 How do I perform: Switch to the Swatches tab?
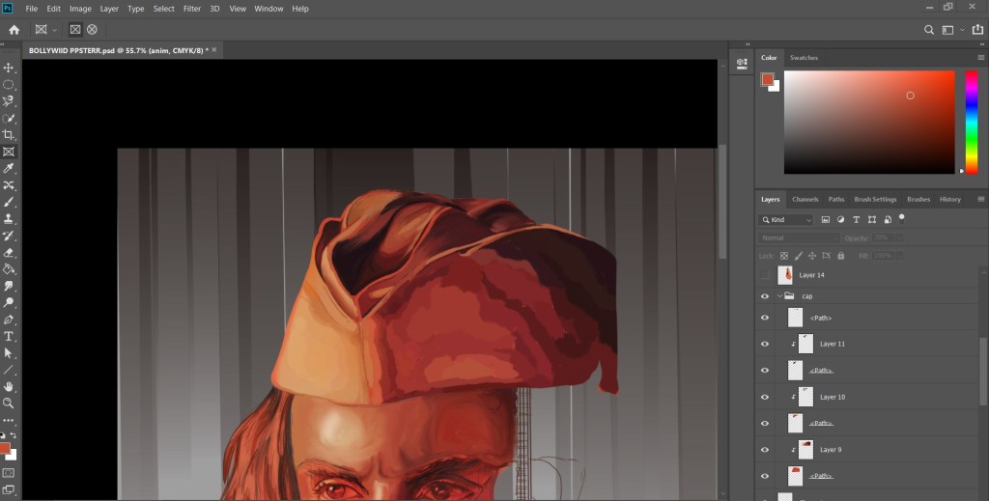pyautogui.click(x=804, y=58)
